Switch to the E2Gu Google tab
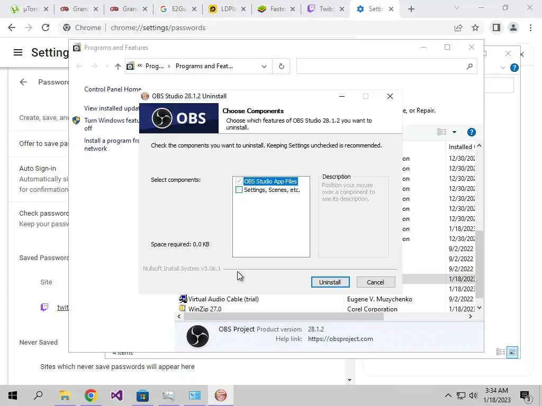This screenshot has width=542, height=406. point(178,9)
